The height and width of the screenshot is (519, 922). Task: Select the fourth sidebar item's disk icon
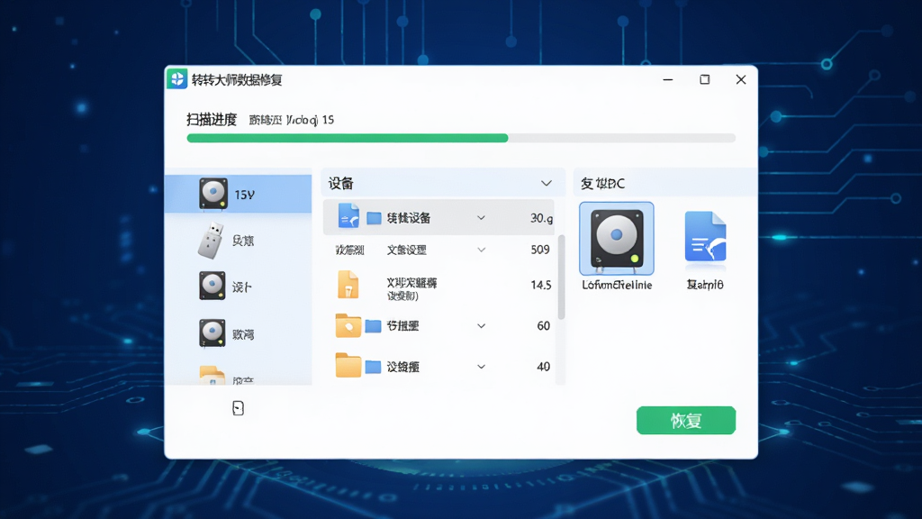(x=212, y=333)
